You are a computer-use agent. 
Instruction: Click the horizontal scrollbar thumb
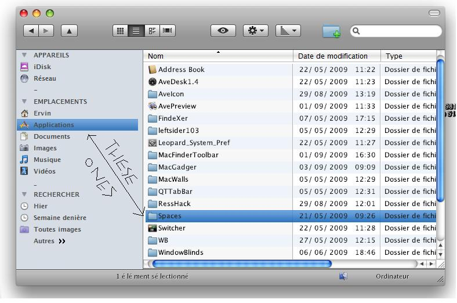click(242, 264)
